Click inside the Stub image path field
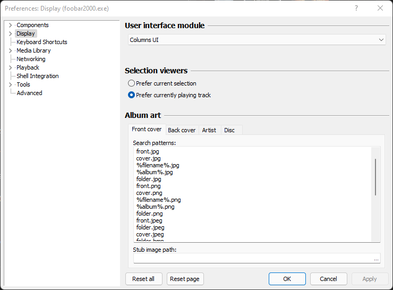Image resolution: width=393 pixels, height=290 pixels. click(252, 259)
